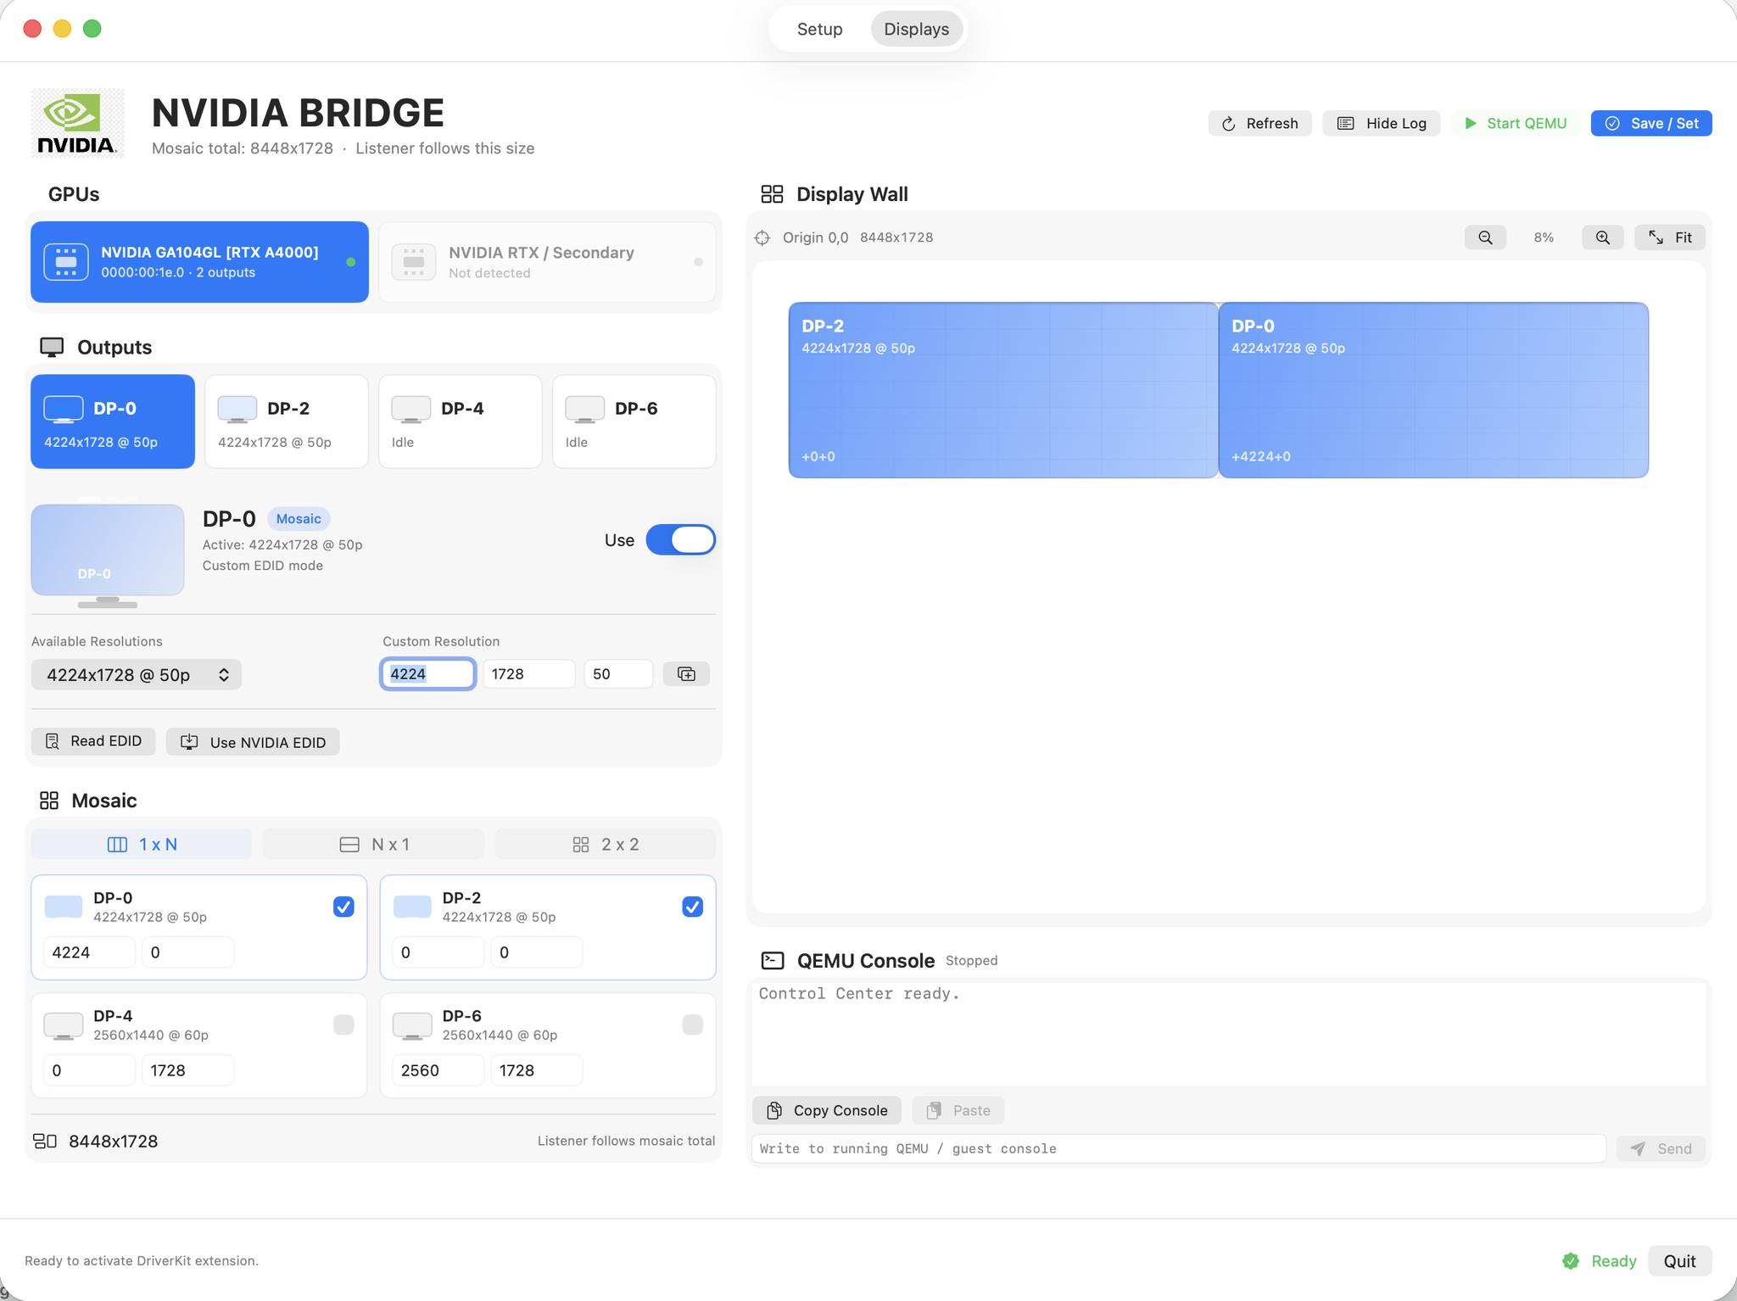The width and height of the screenshot is (1737, 1301).
Task: Click the NVIDIA logo image
Action: 78,123
